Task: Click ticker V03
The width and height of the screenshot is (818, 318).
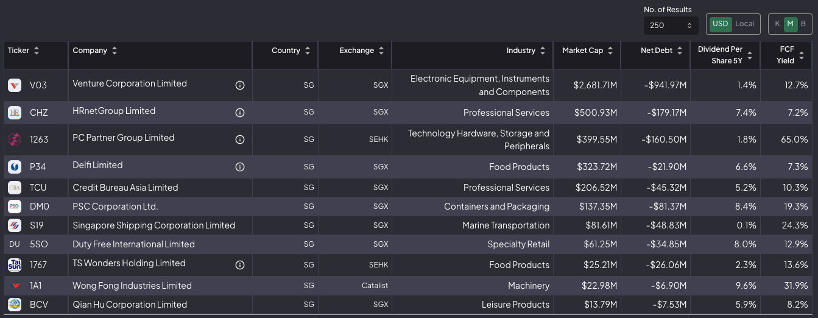Action: [x=38, y=85]
